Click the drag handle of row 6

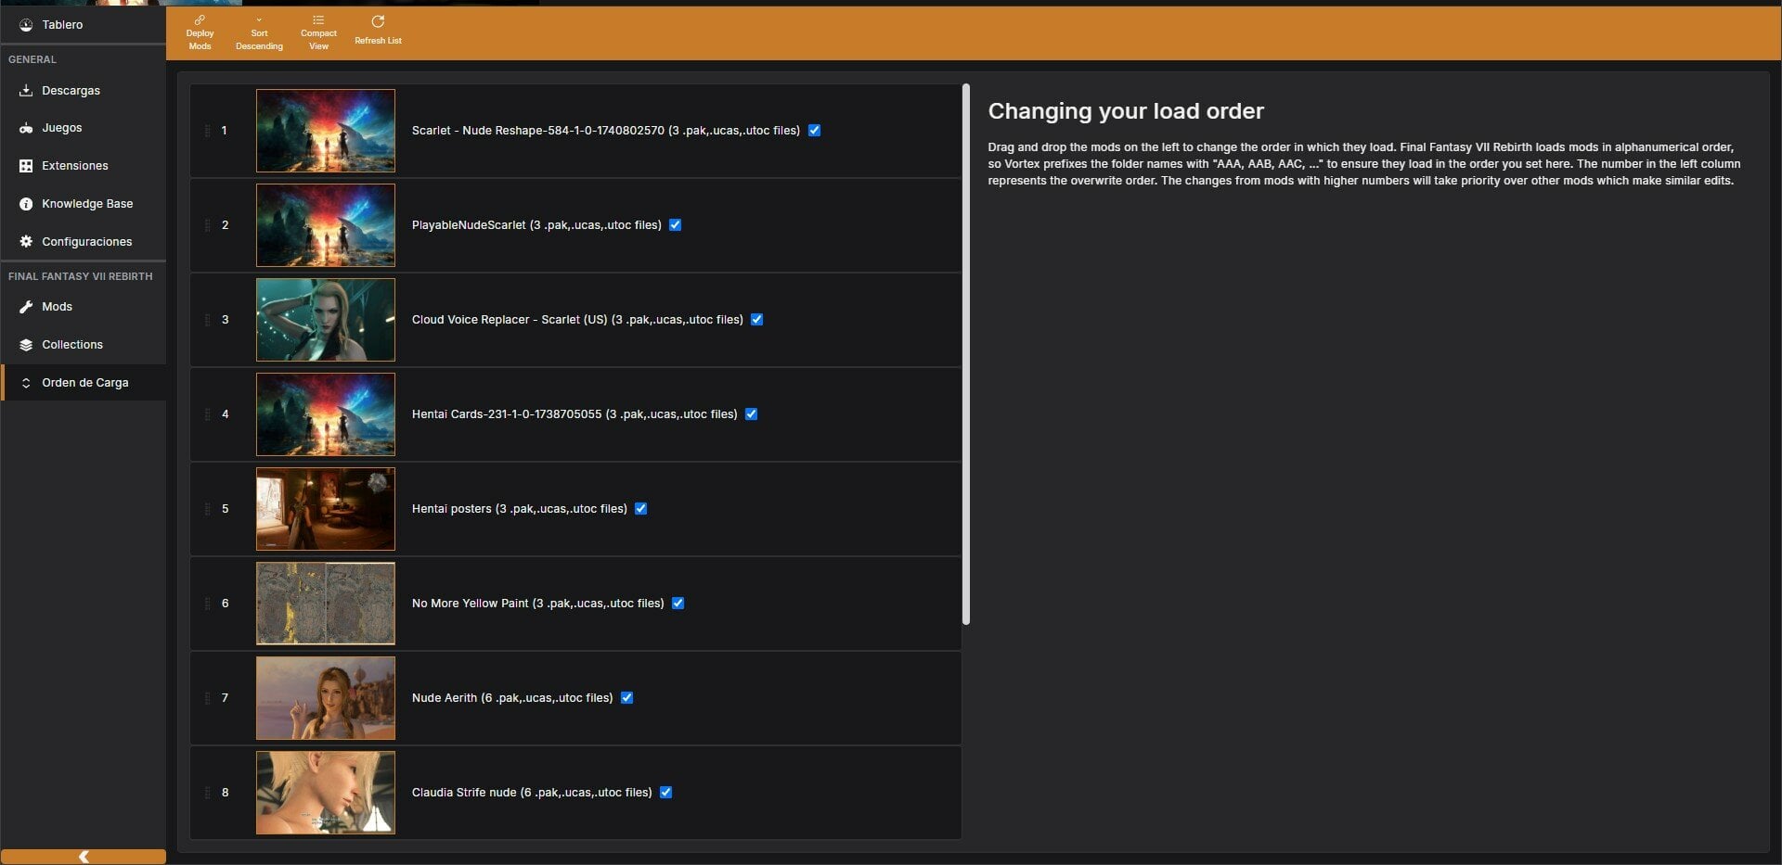(x=207, y=604)
